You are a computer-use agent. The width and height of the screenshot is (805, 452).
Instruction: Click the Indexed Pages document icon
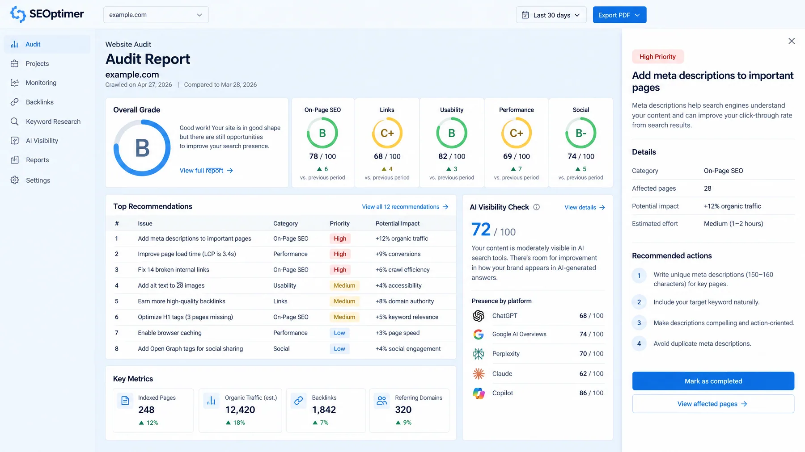(x=125, y=401)
